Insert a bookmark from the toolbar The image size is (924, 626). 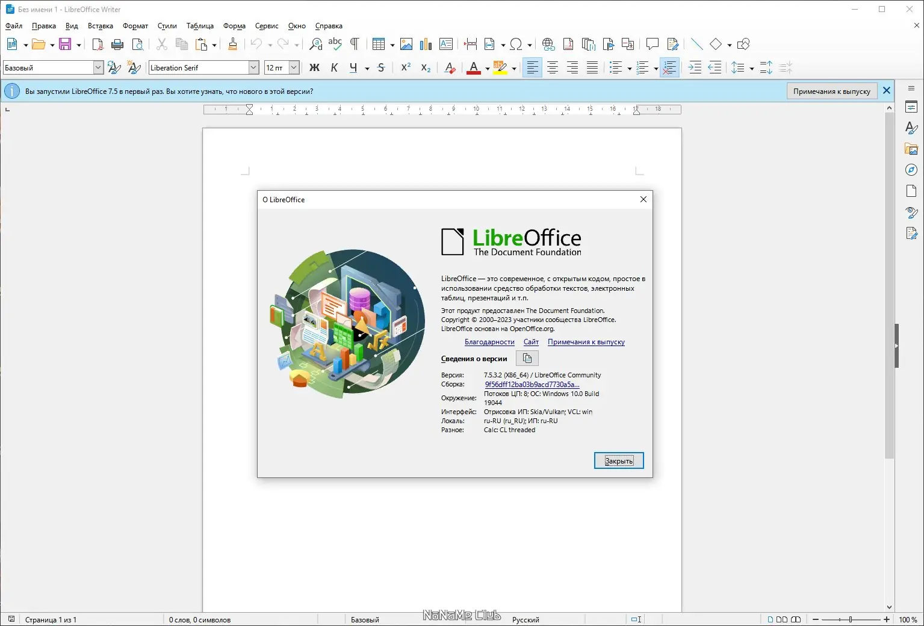(x=609, y=44)
